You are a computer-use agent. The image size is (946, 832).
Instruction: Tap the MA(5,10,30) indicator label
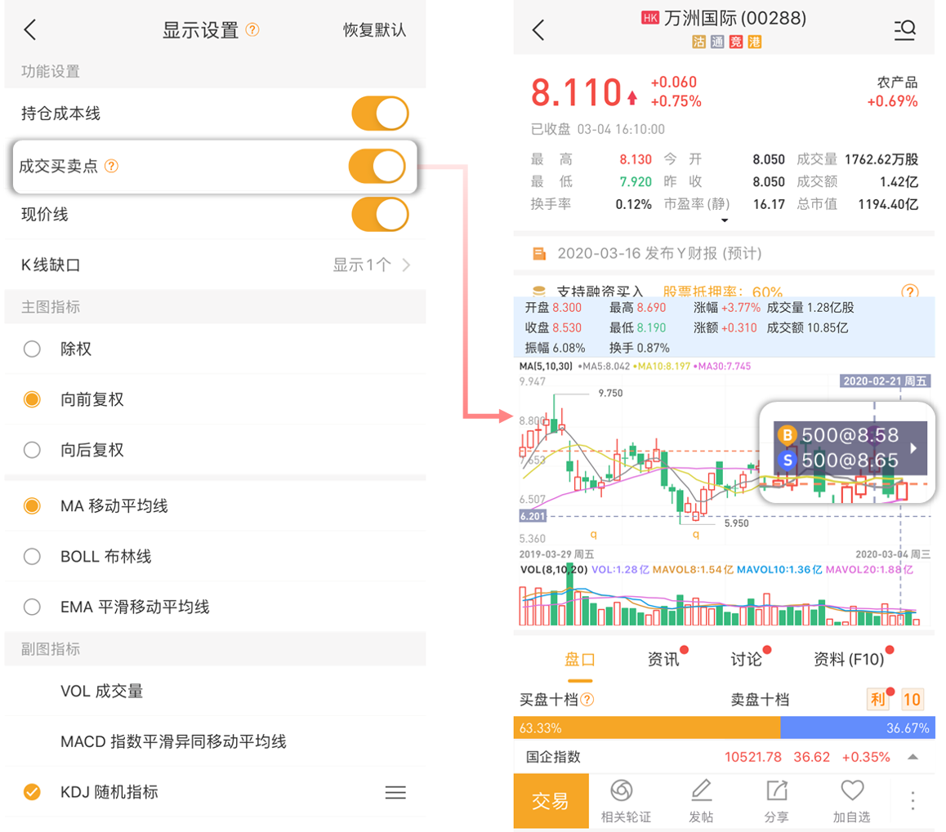[x=546, y=366]
